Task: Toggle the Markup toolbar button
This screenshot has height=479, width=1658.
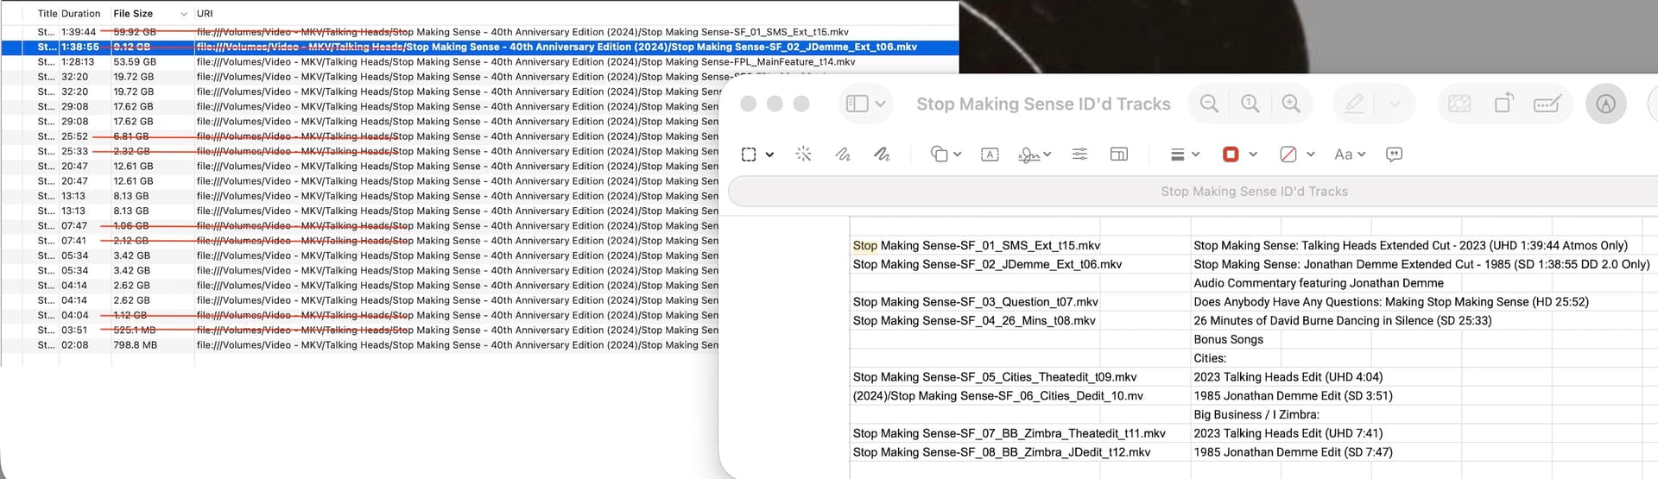Action: point(1606,104)
